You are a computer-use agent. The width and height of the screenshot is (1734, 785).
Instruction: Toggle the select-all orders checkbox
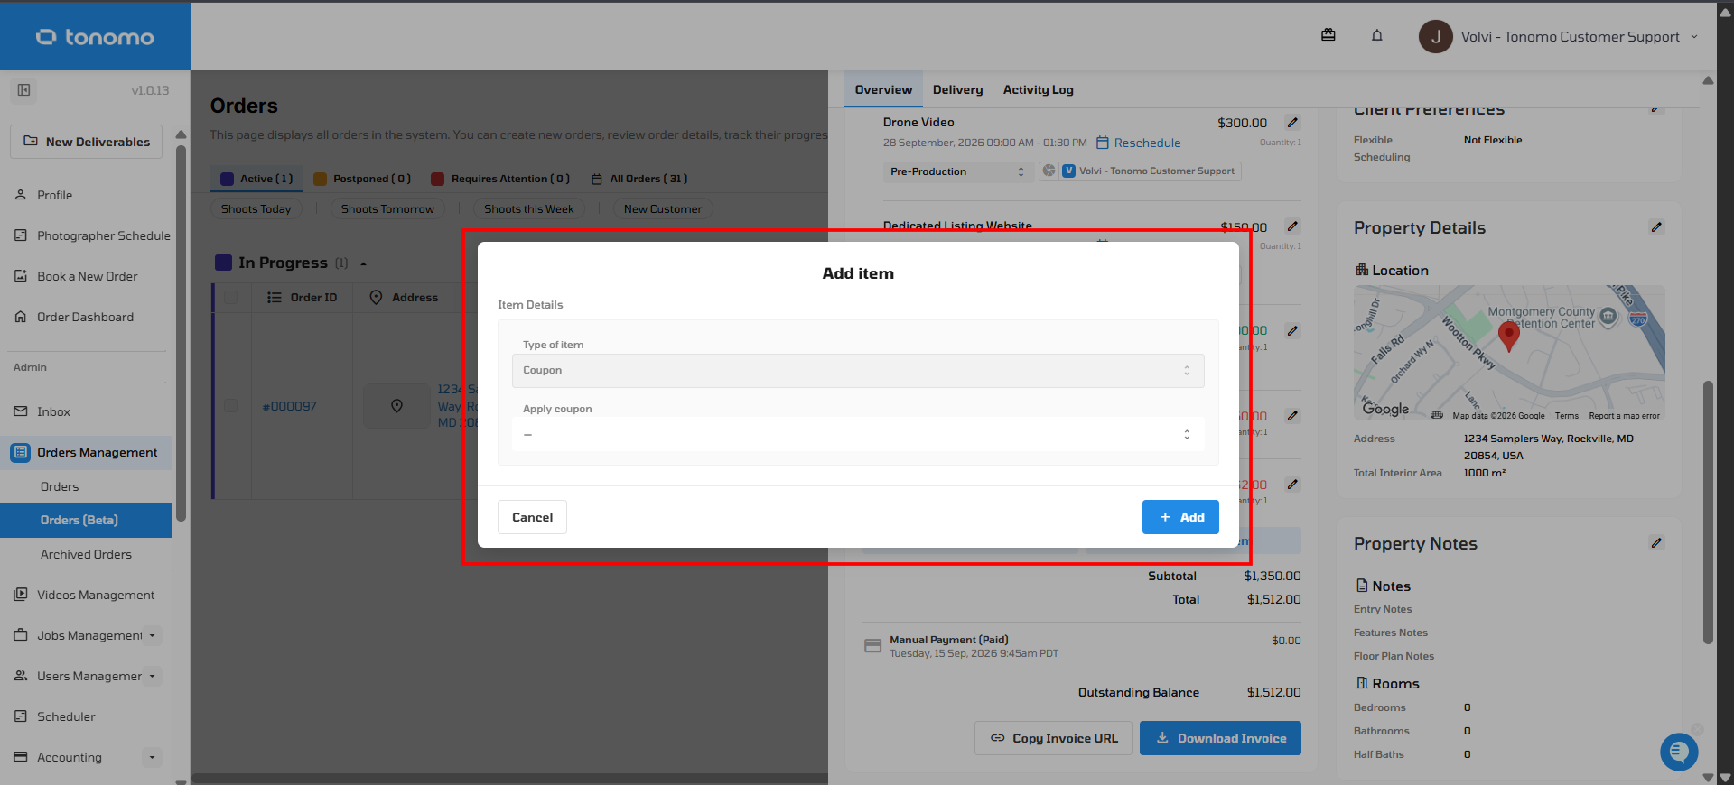[x=231, y=298]
